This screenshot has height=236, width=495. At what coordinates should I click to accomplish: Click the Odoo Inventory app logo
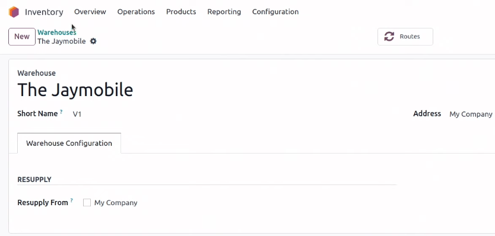pos(14,12)
